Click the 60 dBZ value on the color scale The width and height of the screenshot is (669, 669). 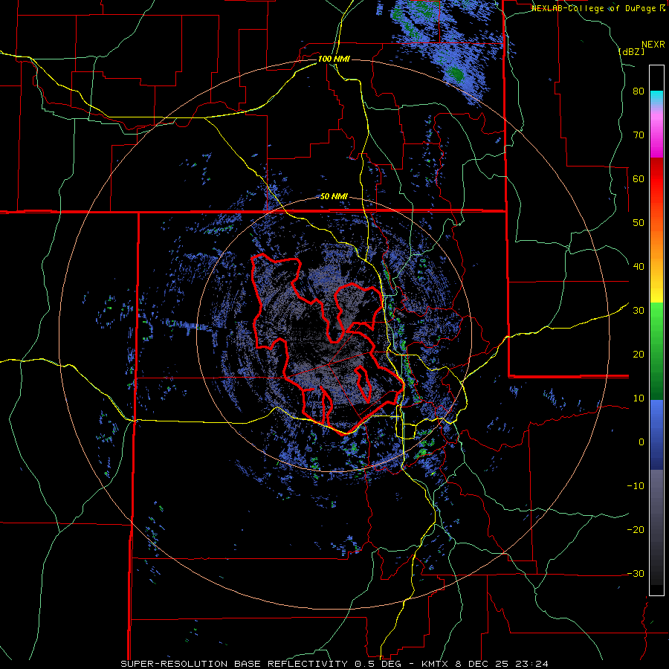(x=639, y=178)
